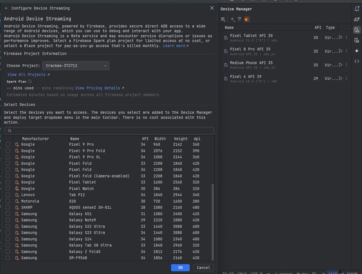The height and width of the screenshot is (274, 362).
Task: Select the Galaxy S23 Ultra checkbox
Action: pyautogui.click(x=8, y=233)
